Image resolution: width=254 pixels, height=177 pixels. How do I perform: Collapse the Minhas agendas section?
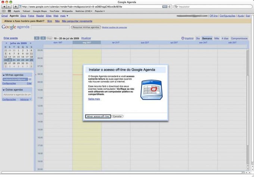coord(4,75)
